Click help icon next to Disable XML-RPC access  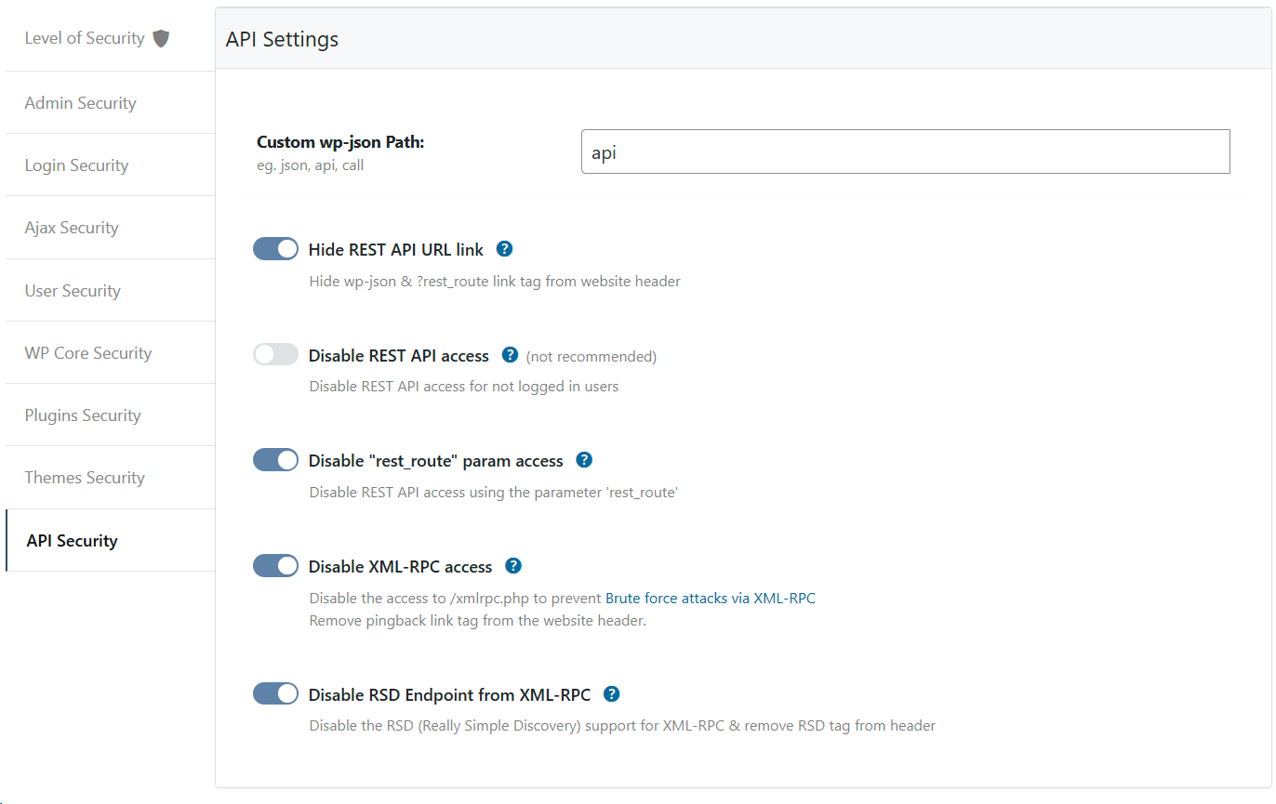pos(513,566)
